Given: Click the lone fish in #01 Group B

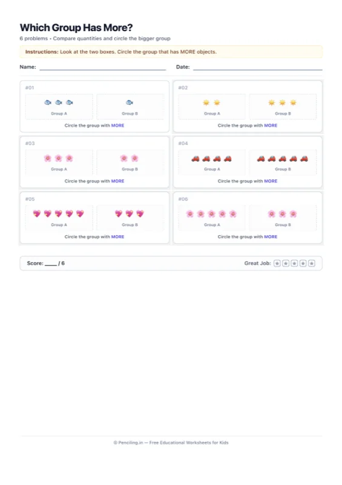Looking at the screenshot, I should tap(130, 102).
